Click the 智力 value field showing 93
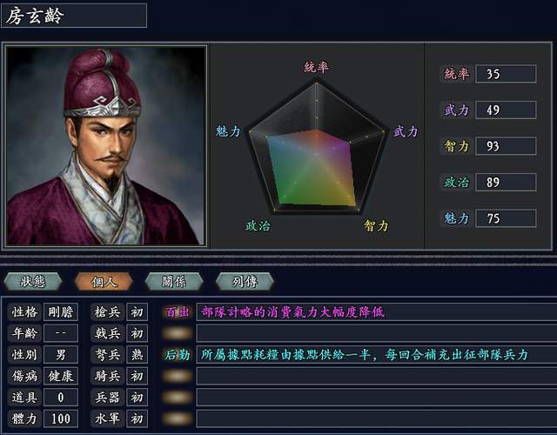 click(506, 146)
